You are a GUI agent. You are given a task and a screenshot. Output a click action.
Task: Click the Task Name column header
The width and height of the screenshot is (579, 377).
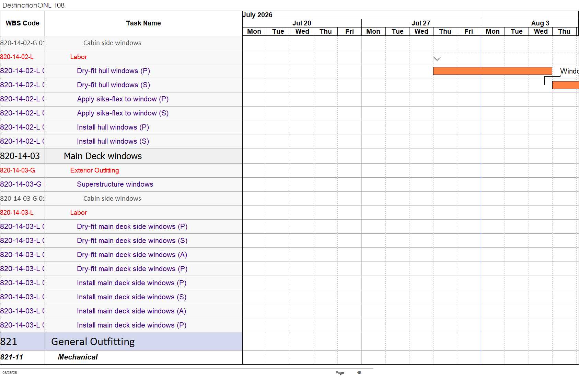coord(143,23)
